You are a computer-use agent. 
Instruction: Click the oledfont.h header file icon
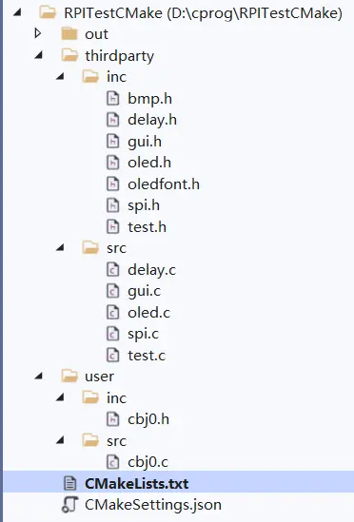(x=112, y=184)
